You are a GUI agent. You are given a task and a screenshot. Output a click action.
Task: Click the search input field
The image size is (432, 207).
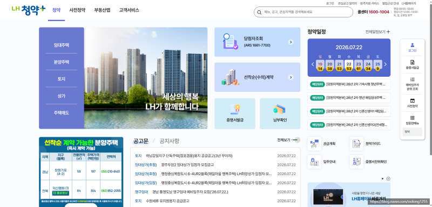tap(303, 12)
